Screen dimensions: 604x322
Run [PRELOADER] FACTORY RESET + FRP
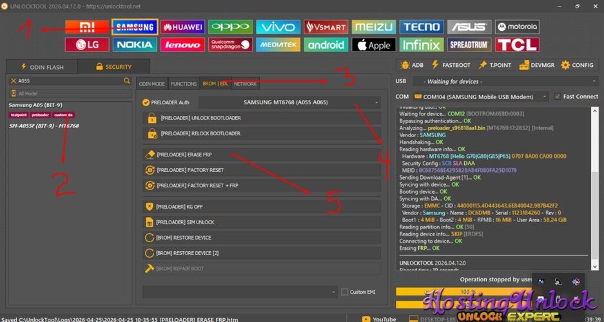pyautogui.click(x=262, y=185)
